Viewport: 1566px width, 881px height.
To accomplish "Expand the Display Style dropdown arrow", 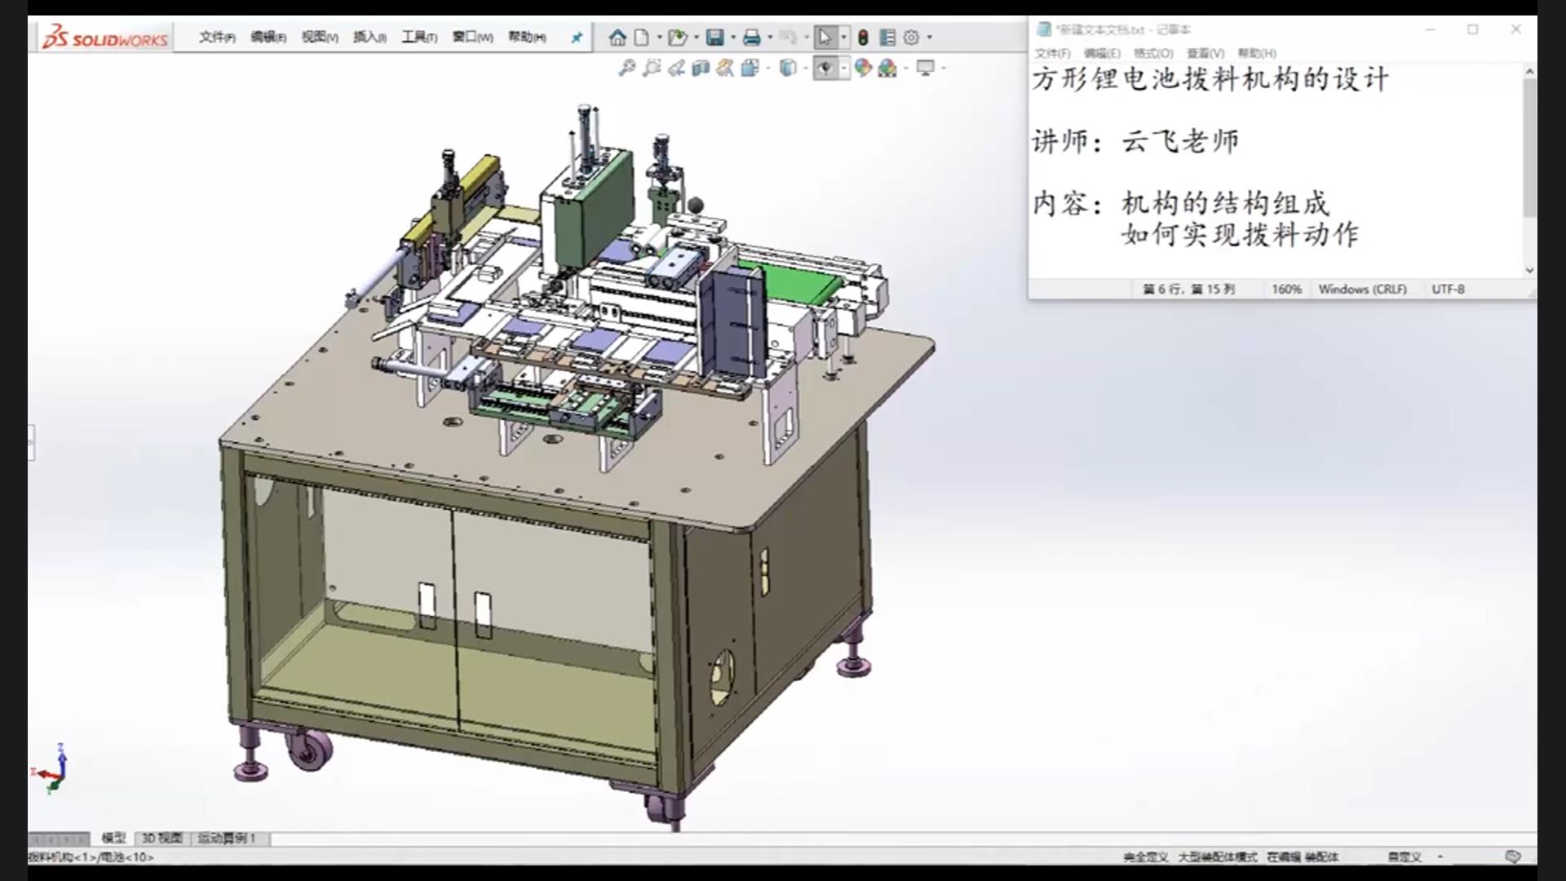I will point(805,69).
